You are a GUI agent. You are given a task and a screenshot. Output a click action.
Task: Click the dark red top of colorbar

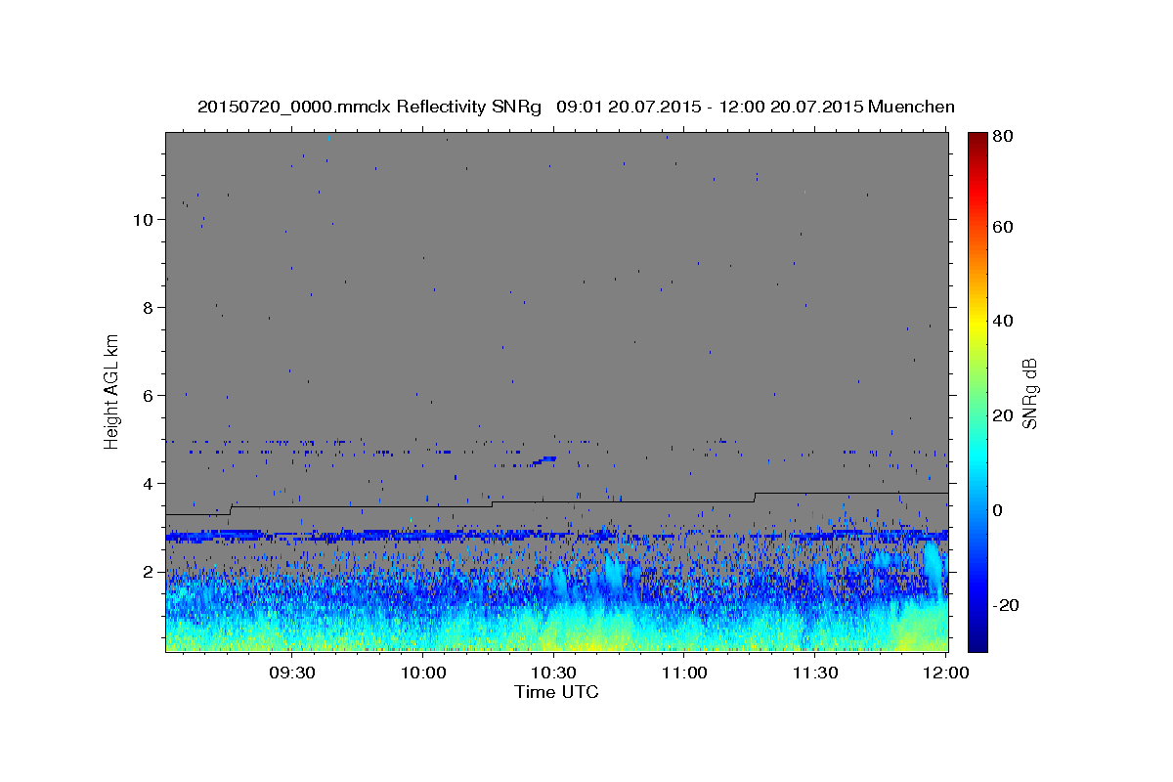(x=977, y=139)
